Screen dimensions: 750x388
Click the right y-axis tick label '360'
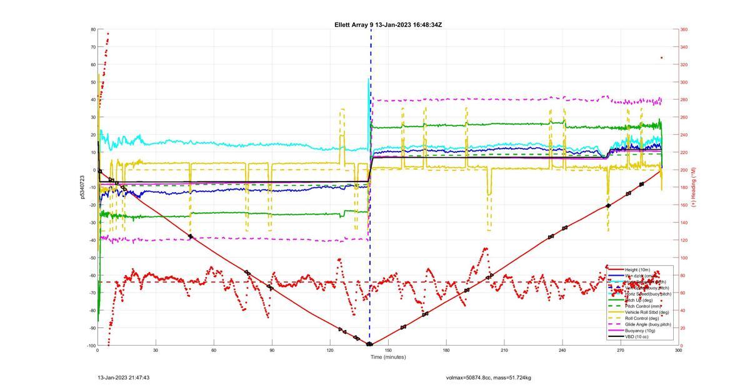click(684, 29)
